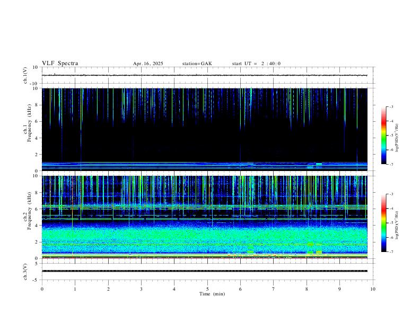420x324 pixels.
Task: Click the ch.1 PSD color bar
Action: pyautogui.click(x=383, y=136)
